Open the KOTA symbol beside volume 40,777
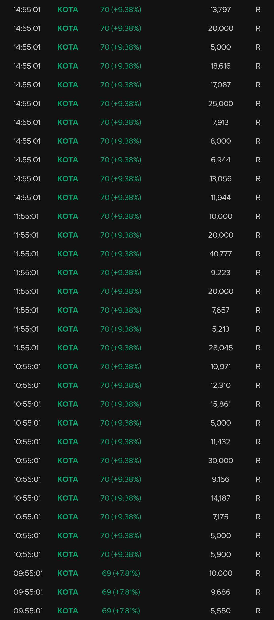The height and width of the screenshot is (620, 274). (x=68, y=254)
